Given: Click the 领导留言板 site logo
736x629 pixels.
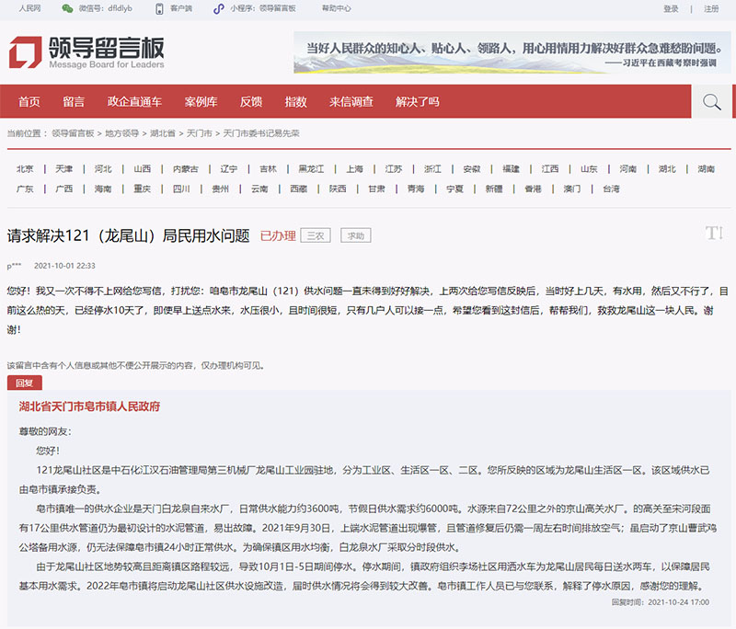Looking at the screenshot, I should coord(87,52).
